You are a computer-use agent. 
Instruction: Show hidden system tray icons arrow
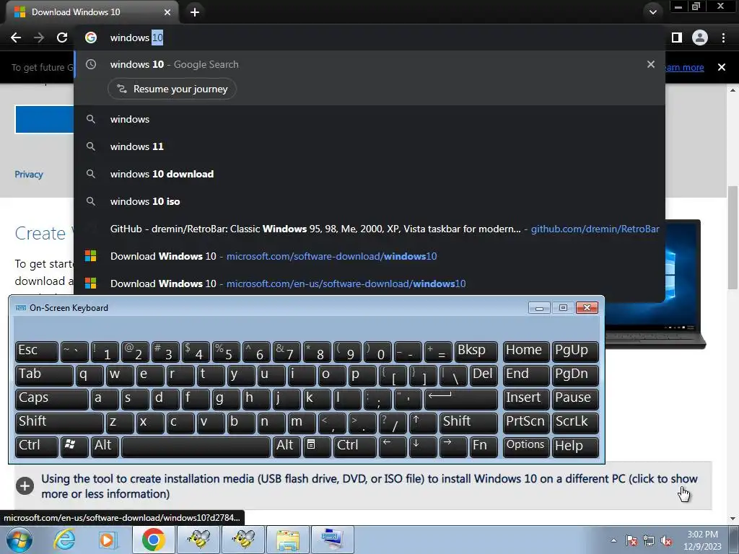point(613,540)
